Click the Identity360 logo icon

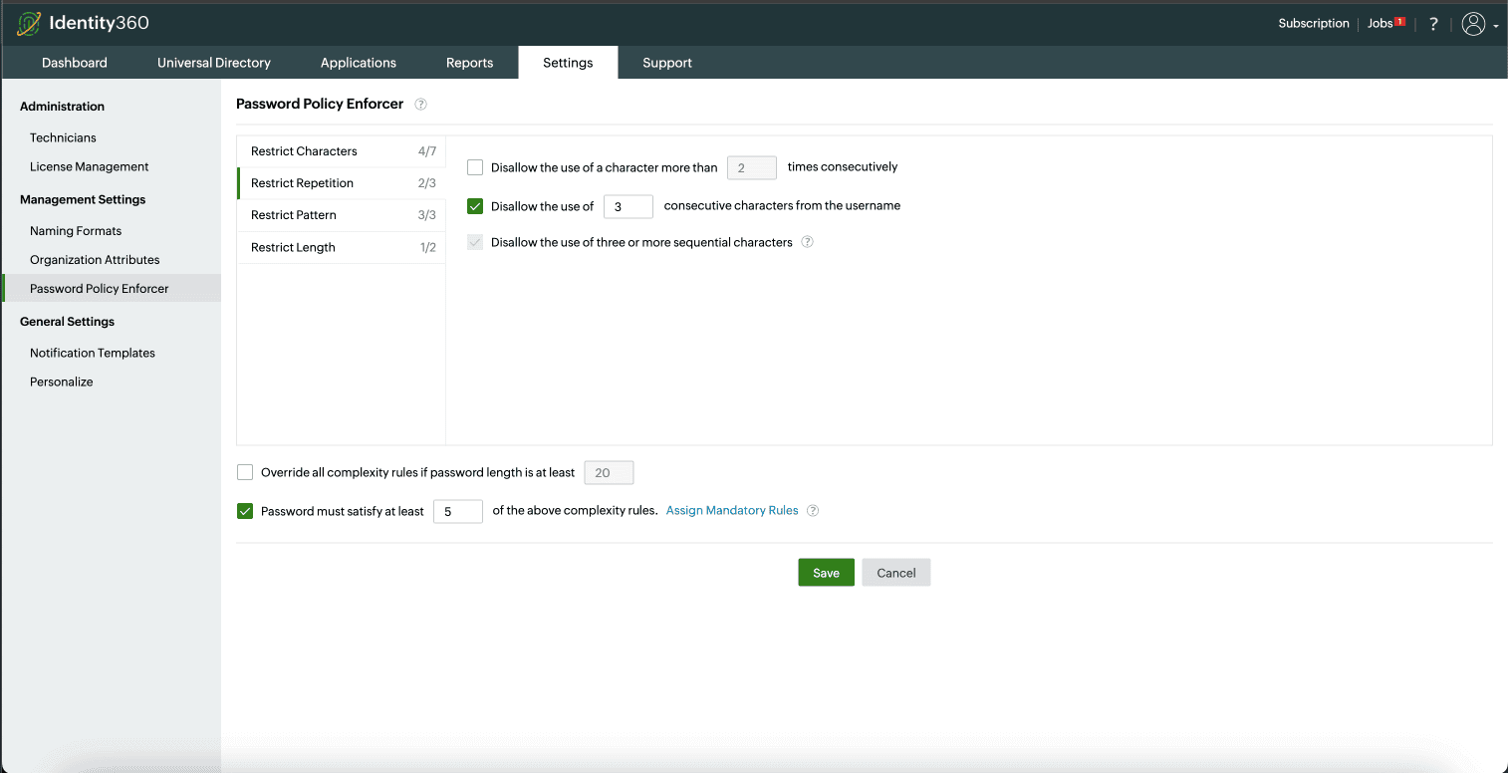29,23
